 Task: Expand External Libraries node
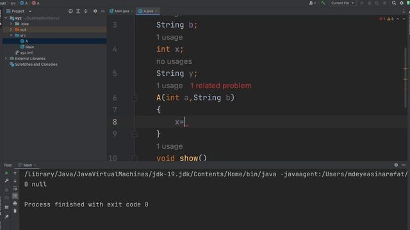[x=6, y=58]
